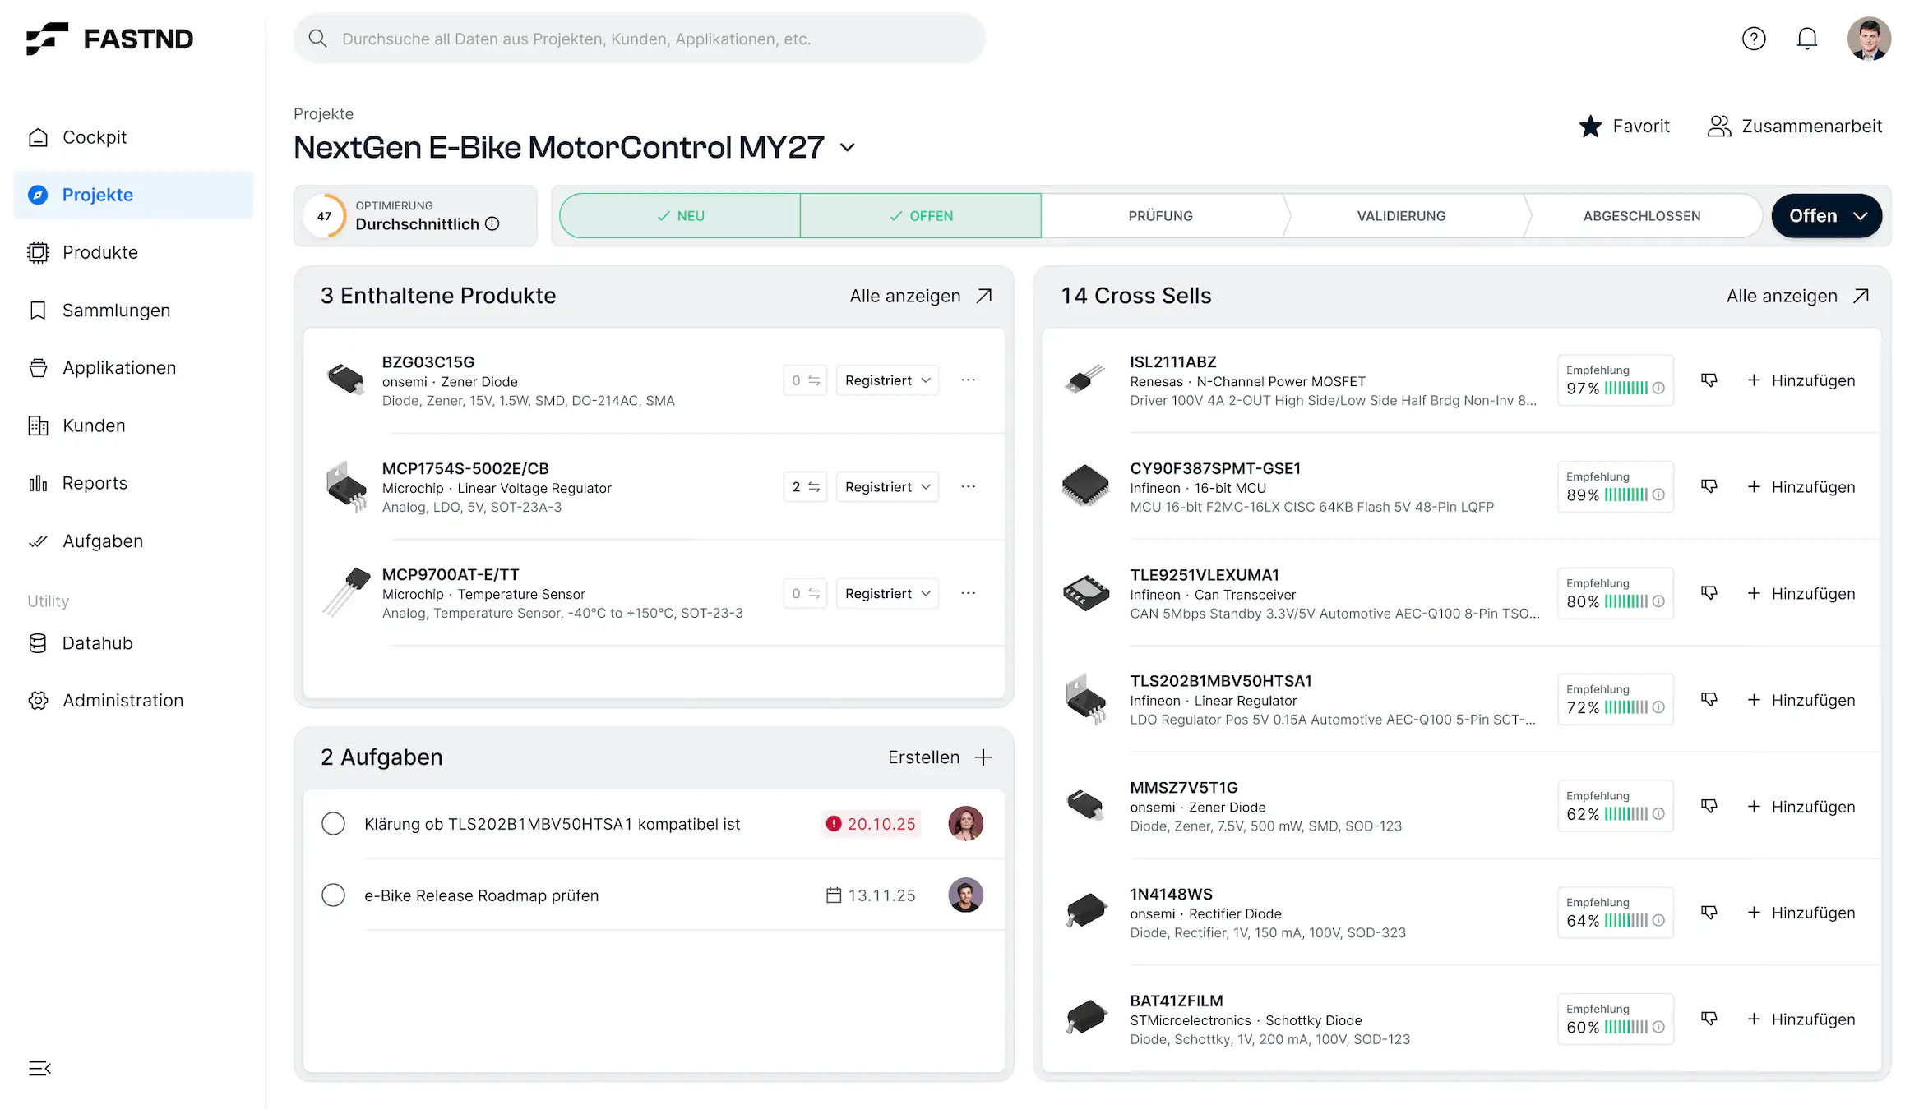Open the Offen status dropdown
The image size is (1919, 1109).
(1826, 215)
